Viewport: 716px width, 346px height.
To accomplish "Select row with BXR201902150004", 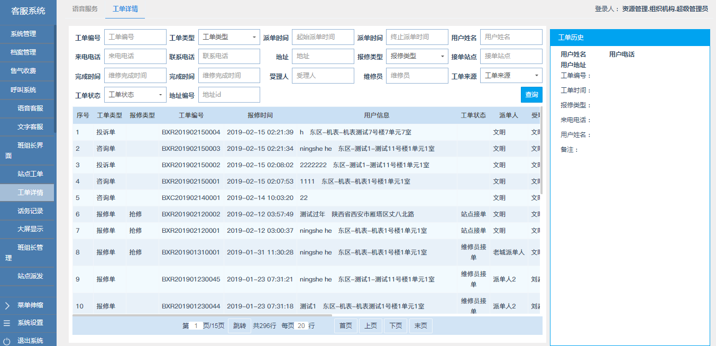I will click(x=307, y=132).
